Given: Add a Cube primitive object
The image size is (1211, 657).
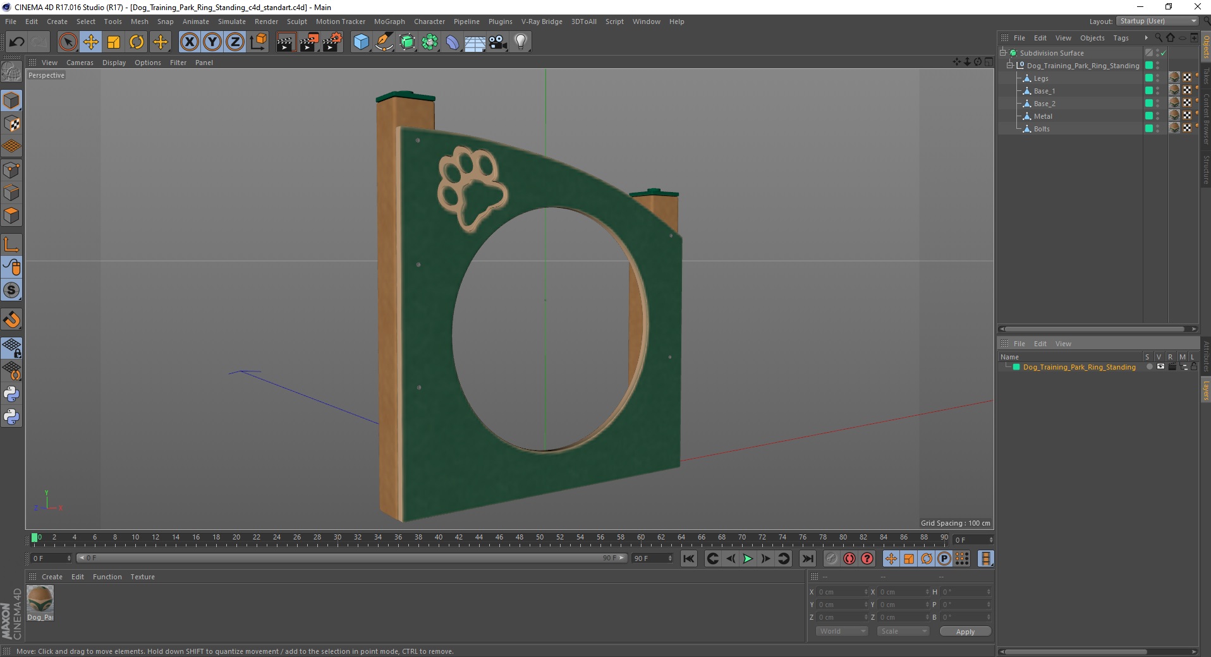Looking at the screenshot, I should pos(361,42).
